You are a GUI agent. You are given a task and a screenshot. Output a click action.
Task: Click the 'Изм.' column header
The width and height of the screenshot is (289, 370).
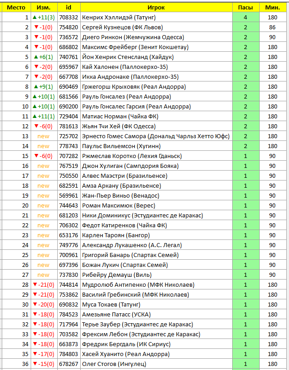tap(44, 8)
